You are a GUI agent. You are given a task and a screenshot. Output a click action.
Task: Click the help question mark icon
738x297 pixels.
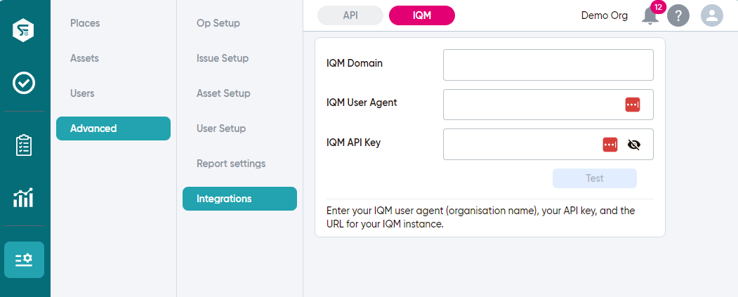[678, 16]
